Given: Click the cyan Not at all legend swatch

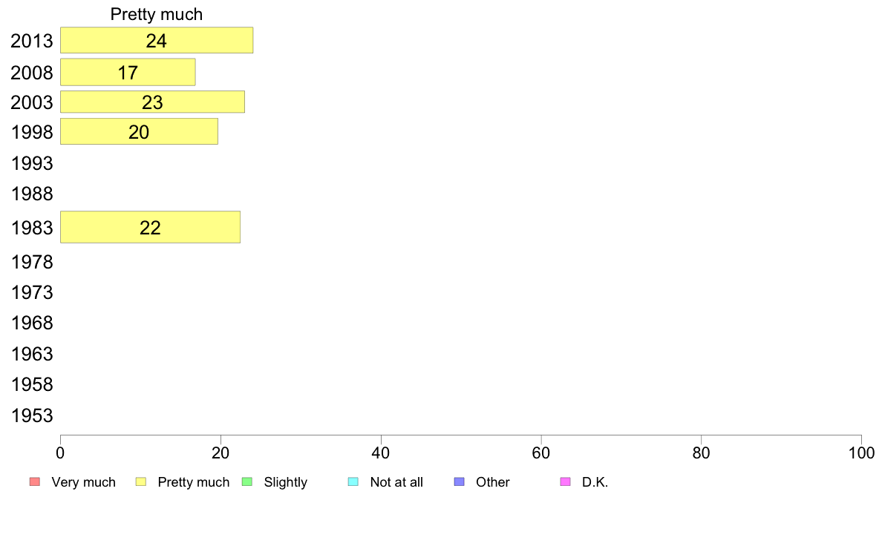Looking at the screenshot, I should point(353,482).
